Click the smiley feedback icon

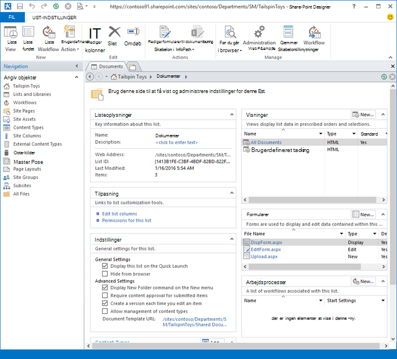click(x=390, y=17)
